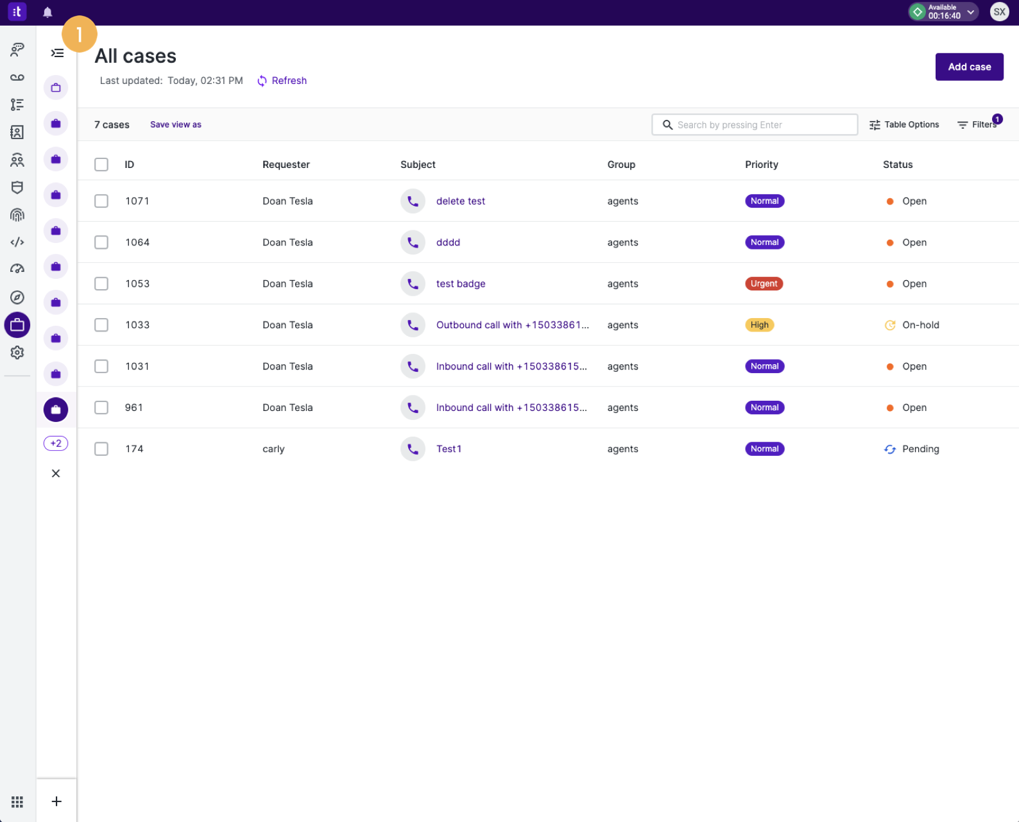Check the box for case 1064

(101, 242)
